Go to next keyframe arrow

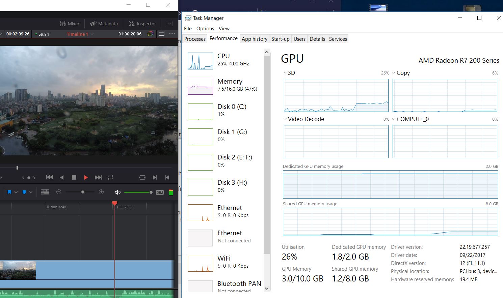tap(34, 178)
